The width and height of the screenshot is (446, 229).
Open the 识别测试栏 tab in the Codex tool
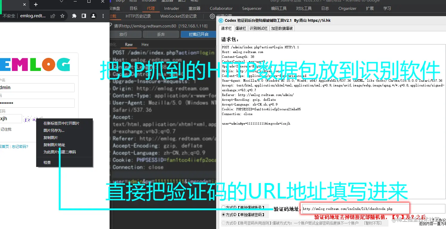tap(259, 28)
